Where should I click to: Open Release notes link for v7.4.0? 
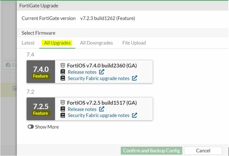82,72
